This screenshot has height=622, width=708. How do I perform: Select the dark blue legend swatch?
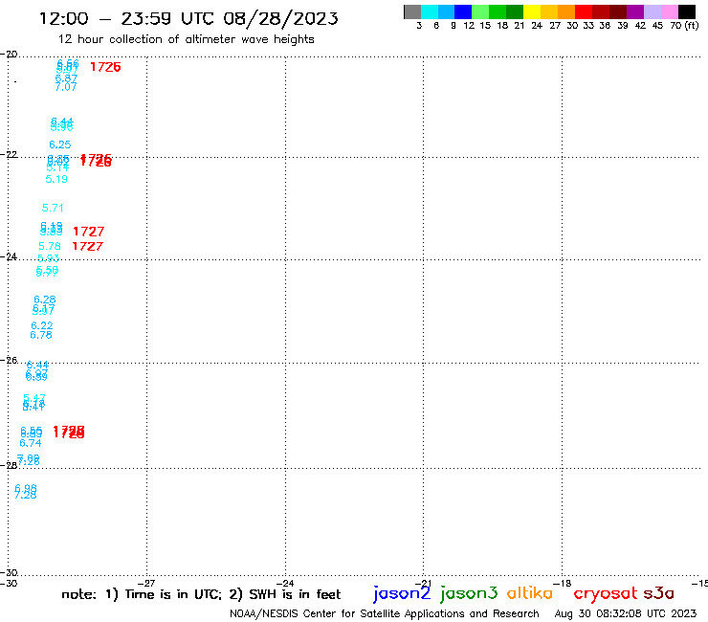(463, 11)
